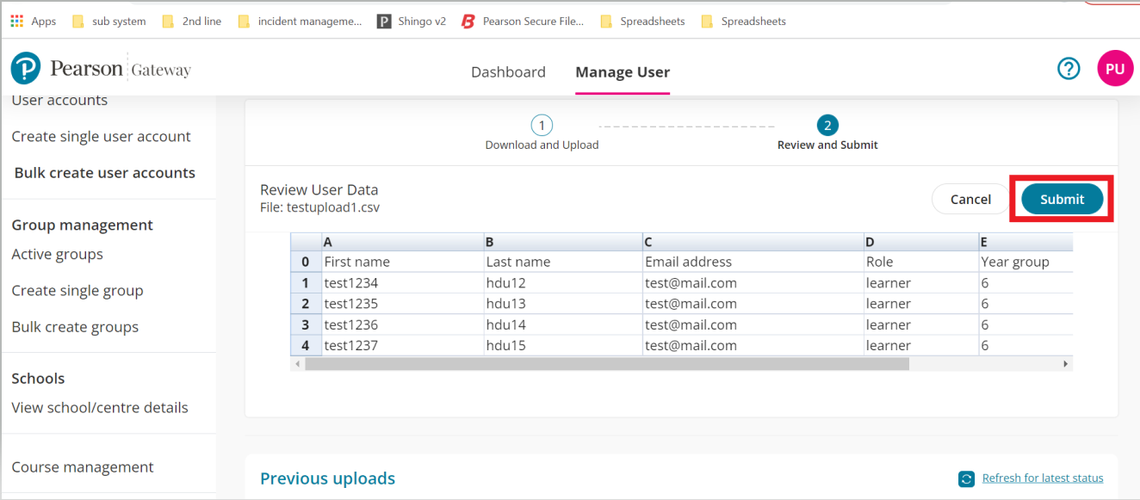Select the Manage User tab

pos(622,72)
